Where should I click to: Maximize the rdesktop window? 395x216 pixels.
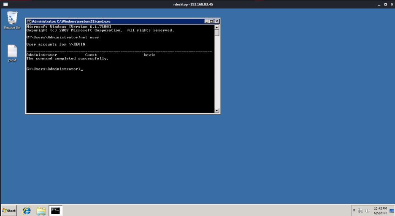pyautogui.click(x=385, y=4)
